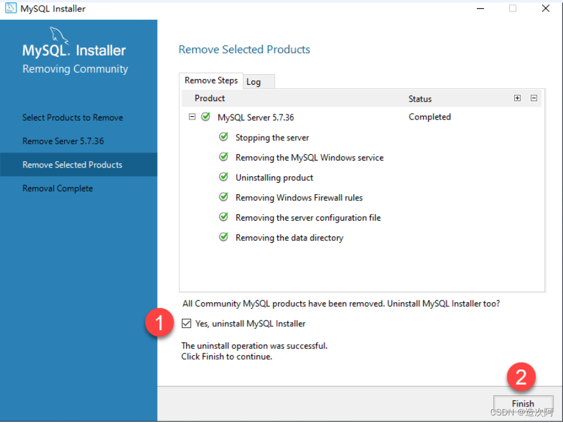Go to Select Products to Remove step
Screen dimensions: 563x423
73,118
